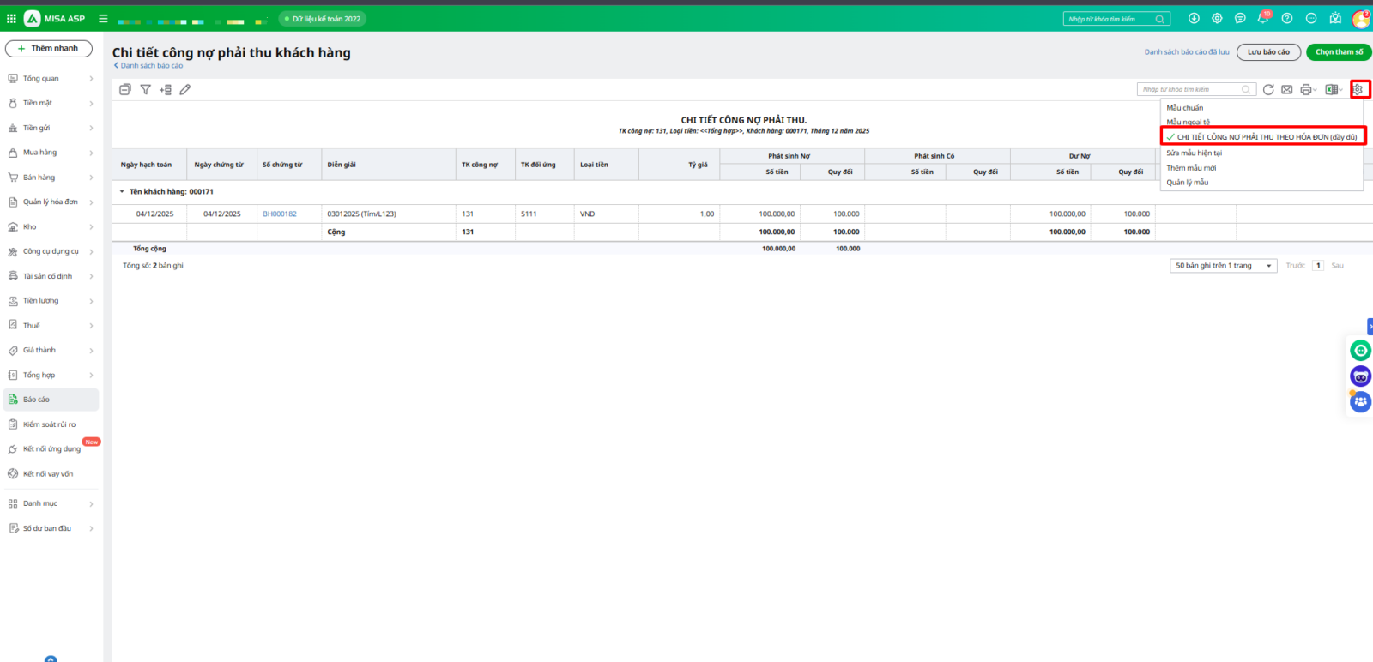The height and width of the screenshot is (662, 1373).
Task: Click the collapse all groups icon
Action: (x=125, y=89)
